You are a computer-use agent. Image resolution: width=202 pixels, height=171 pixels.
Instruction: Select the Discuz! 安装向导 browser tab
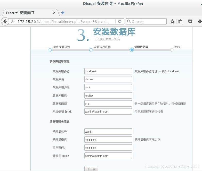pyautogui.click(x=30, y=13)
